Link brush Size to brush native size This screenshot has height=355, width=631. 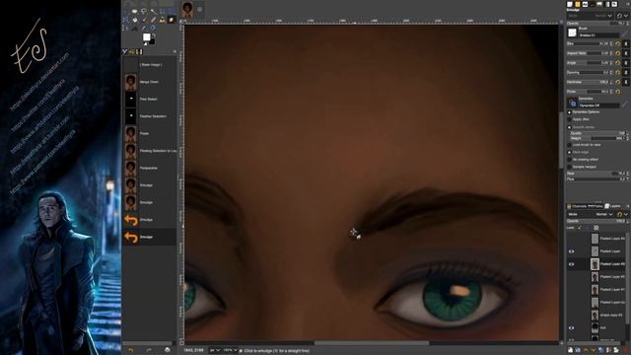click(626, 43)
